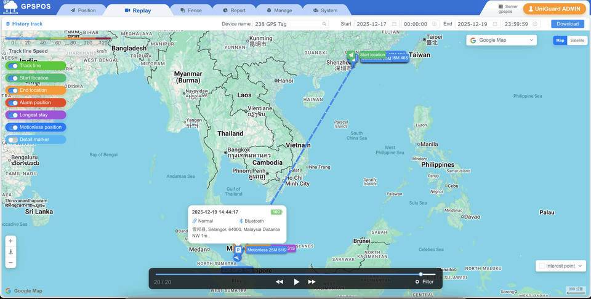Open the End date field 2025-12-19
Viewport: 591px width, 299px height.
click(x=478, y=24)
